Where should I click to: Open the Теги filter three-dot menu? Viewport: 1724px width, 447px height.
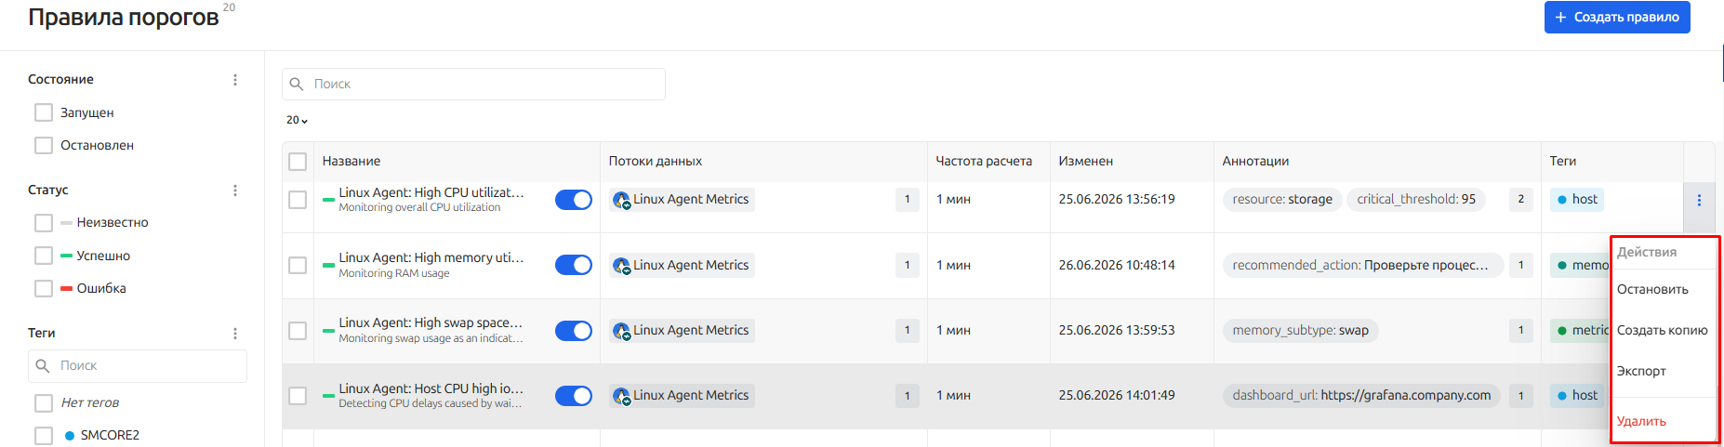point(235,334)
